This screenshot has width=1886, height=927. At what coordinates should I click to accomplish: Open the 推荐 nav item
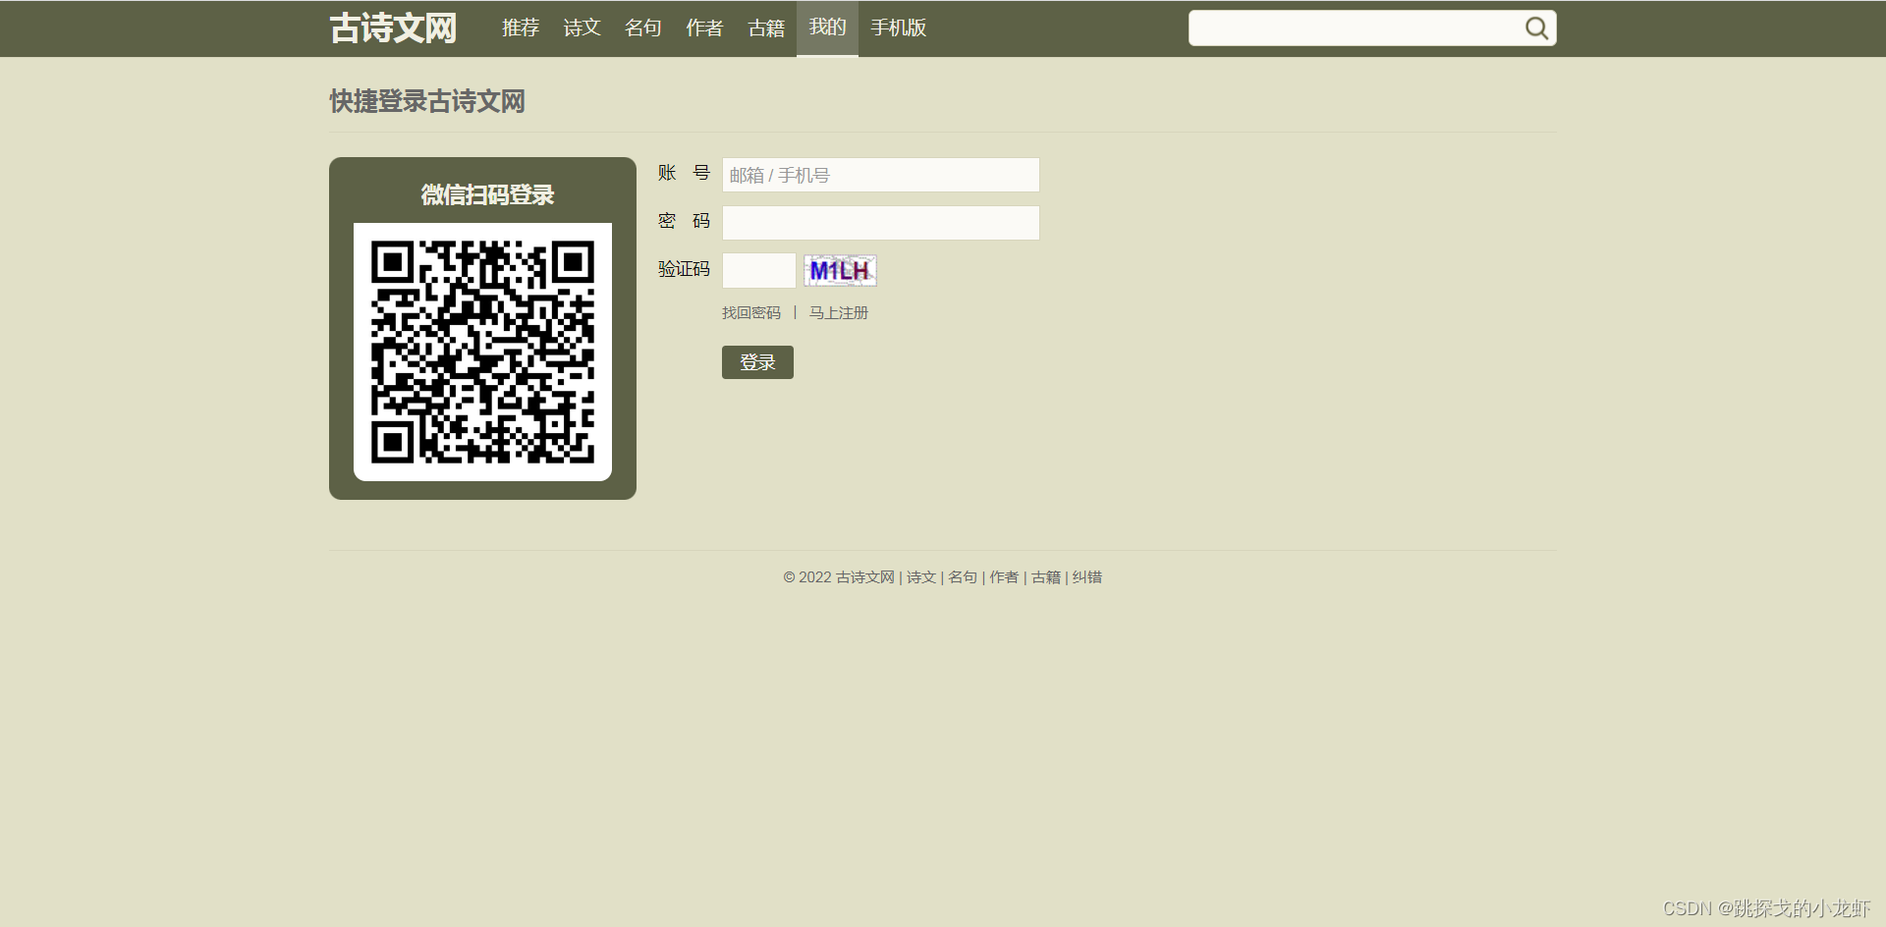pos(521,28)
